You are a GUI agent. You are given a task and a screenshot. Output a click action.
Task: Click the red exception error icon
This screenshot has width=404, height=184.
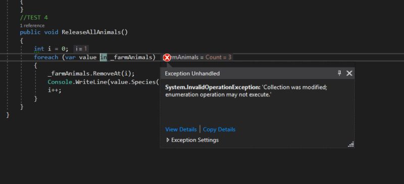pyautogui.click(x=167, y=57)
